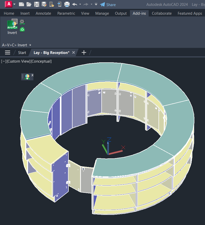
Task: Switch to the Insert ribbon tab
Action: (x=25, y=13)
